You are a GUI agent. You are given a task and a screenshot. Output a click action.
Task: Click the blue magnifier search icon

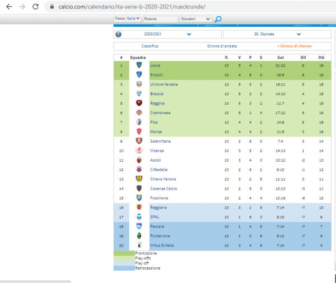coord(218,19)
